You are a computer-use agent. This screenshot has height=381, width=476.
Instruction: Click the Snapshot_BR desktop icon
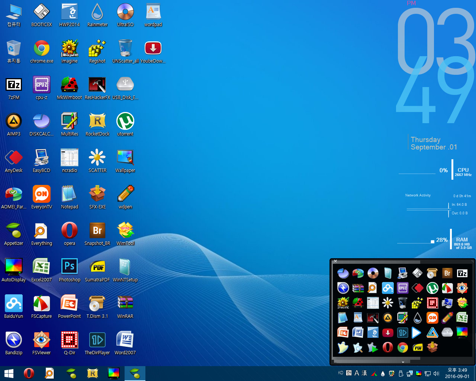point(97,234)
